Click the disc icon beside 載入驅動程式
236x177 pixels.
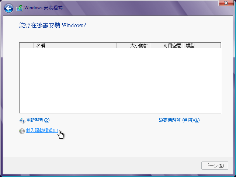[x=22, y=131]
